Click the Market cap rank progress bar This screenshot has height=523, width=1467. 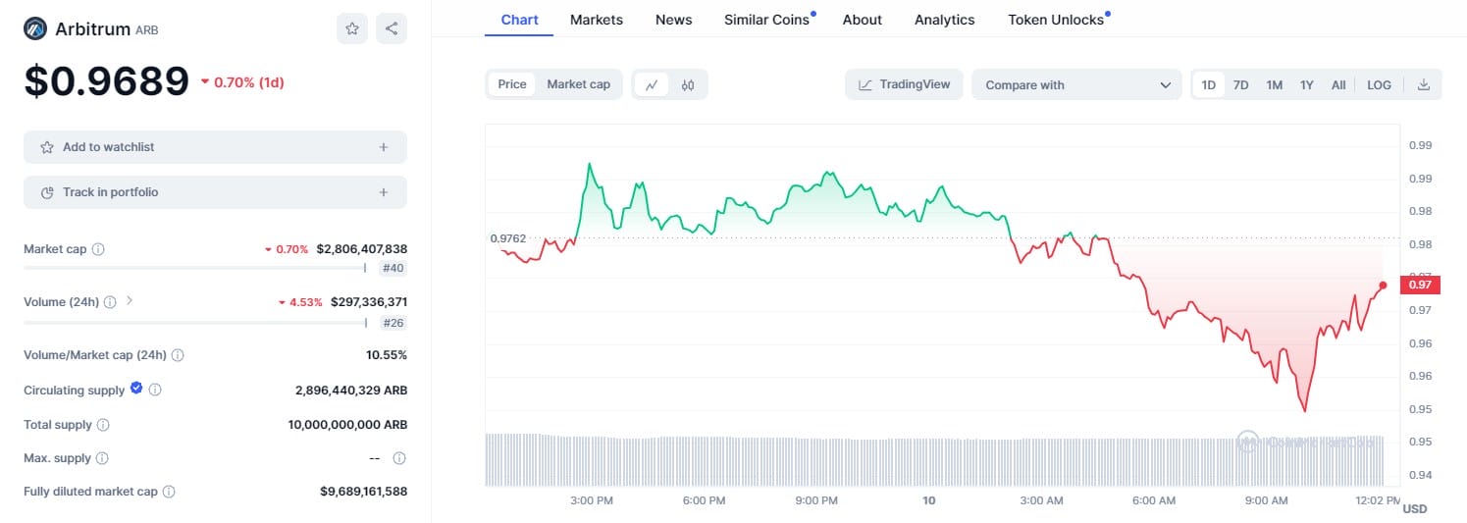point(194,267)
